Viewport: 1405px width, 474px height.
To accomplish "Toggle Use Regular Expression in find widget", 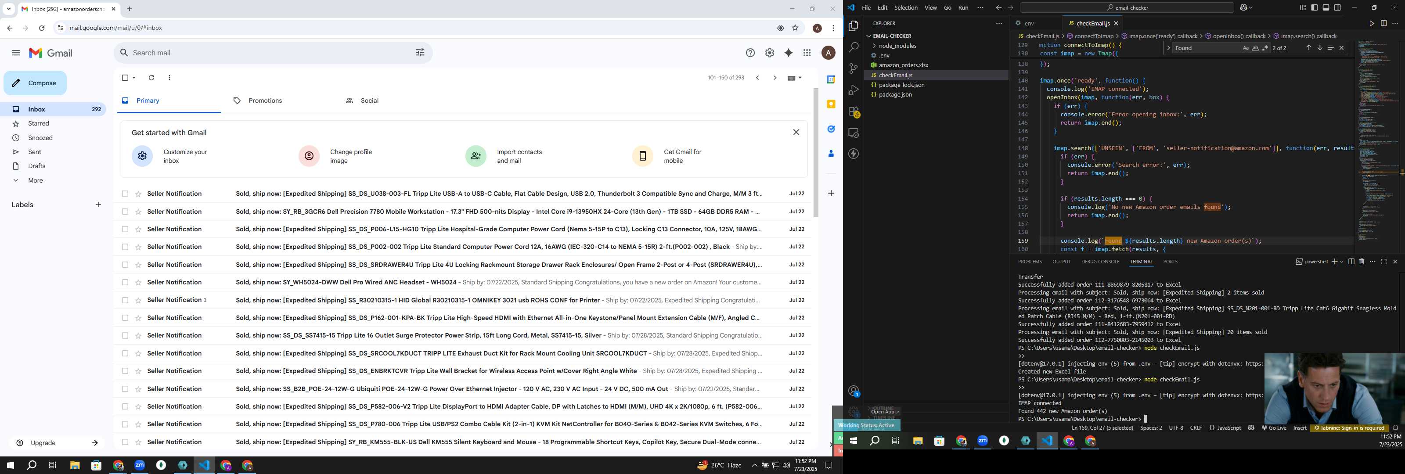I will (1265, 48).
